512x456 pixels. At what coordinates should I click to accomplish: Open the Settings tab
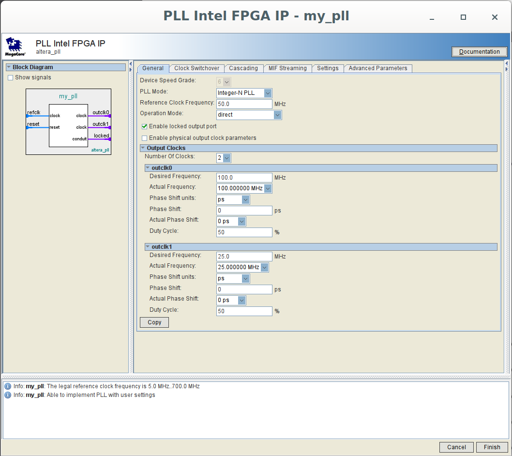click(328, 68)
